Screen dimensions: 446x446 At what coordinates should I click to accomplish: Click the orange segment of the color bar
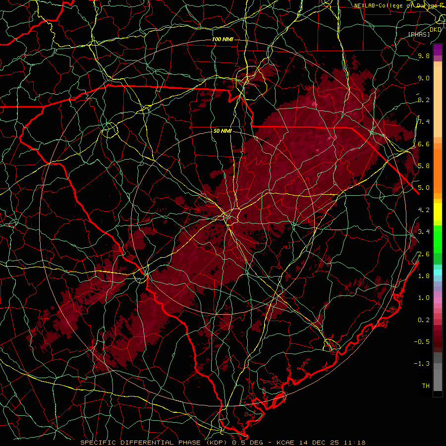point(438,170)
